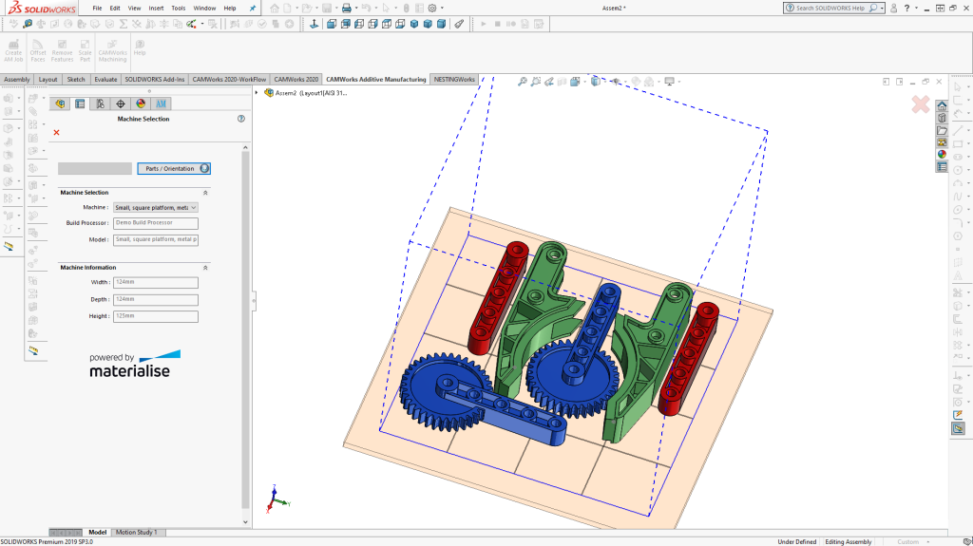Click the Zoom to Fit magnifier icon

click(x=522, y=82)
